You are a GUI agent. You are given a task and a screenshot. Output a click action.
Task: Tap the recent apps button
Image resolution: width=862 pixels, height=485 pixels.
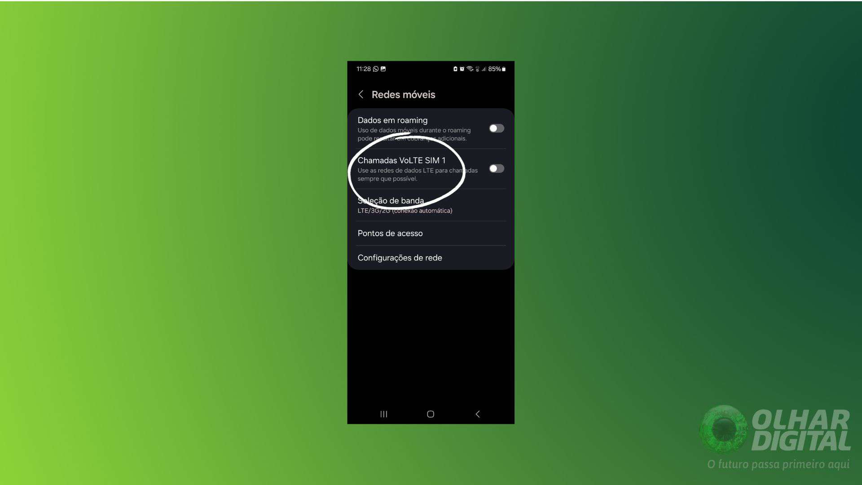[384, 414]
